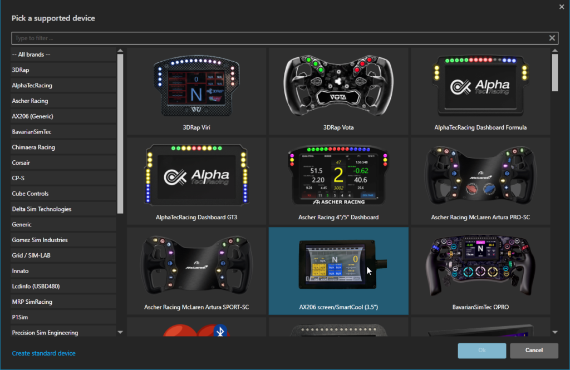
Task: Filter devices by Cube Controls brand
Action: click(30, 194)
